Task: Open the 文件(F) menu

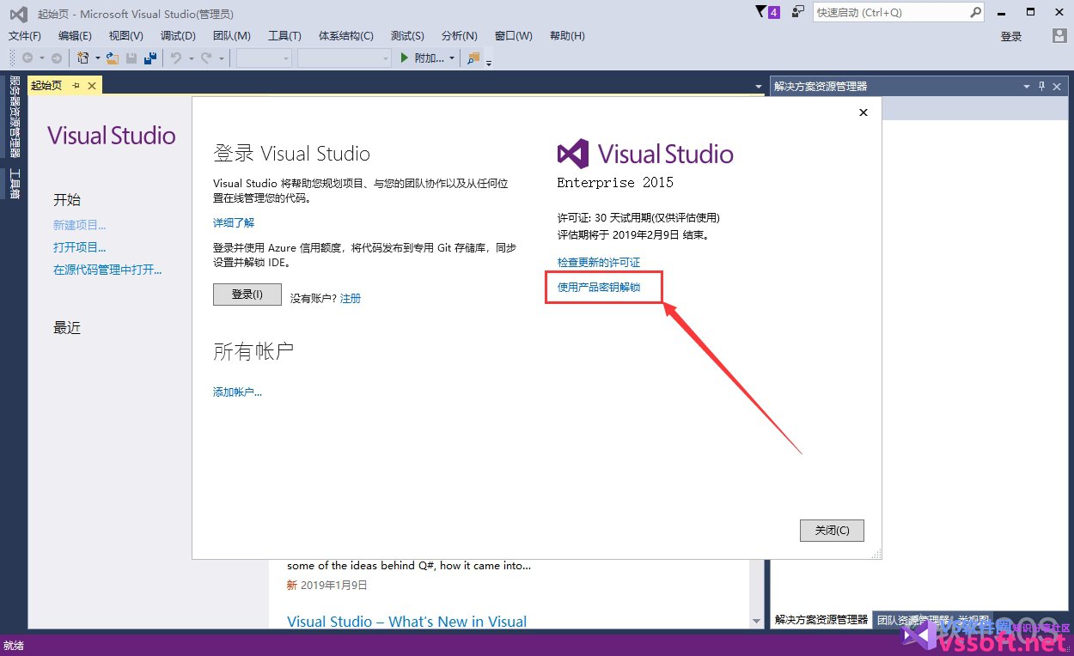Action: pyautogui.click(x=25, y=36)
